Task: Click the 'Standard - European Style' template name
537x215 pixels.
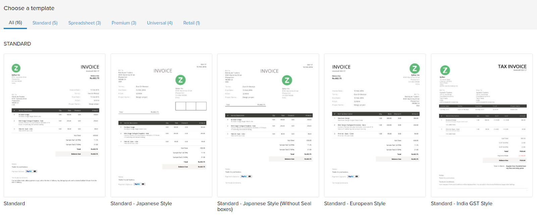Action: pos(355,203)
